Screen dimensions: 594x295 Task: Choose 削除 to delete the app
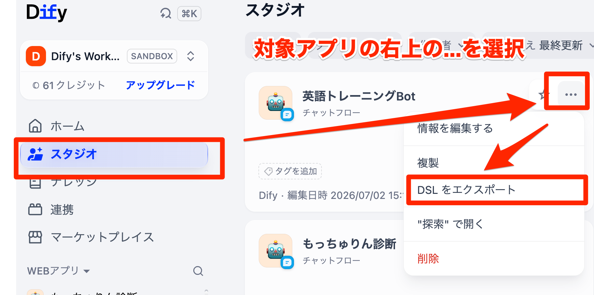tap(494, 259)
